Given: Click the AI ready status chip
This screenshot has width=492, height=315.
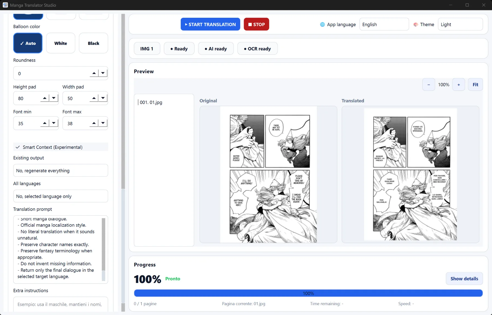Looking at the screenshot, I should [x=216, y=49].
